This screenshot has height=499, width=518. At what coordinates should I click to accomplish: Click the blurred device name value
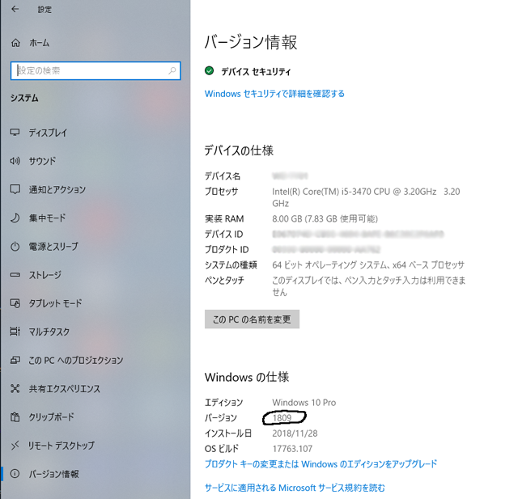pyautogui.click(x=290, y=176)
